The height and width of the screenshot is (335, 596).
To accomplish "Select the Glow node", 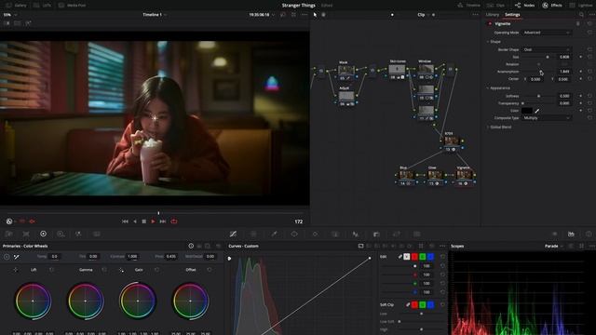I will point(435,175).
